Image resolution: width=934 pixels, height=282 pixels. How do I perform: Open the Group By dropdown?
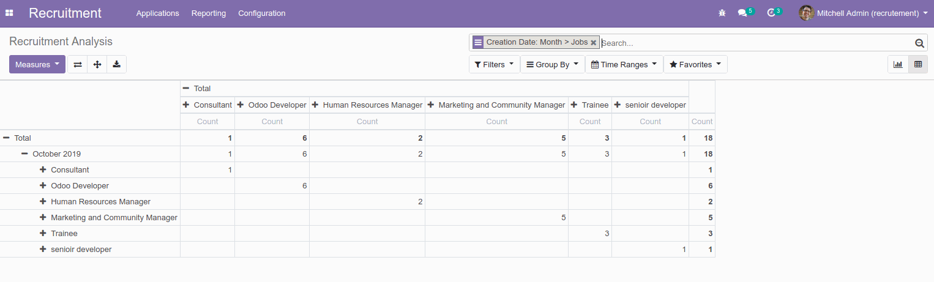click(x=552, y=64)
